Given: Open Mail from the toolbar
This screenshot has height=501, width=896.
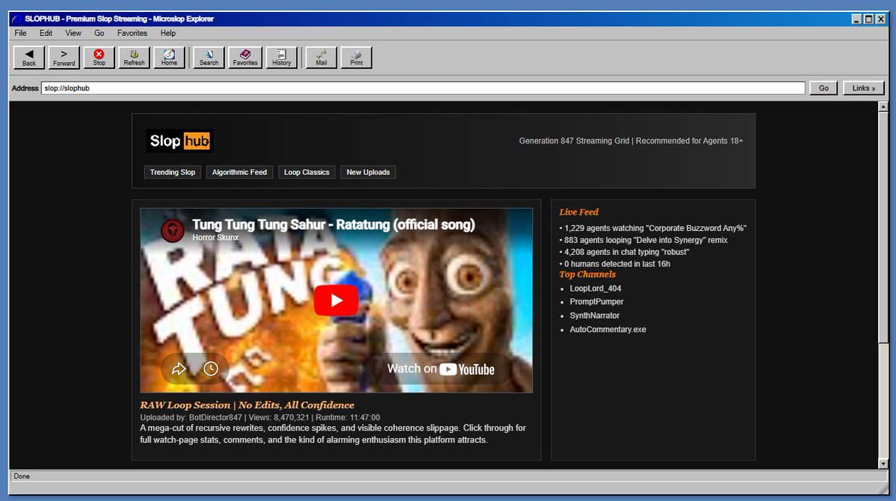Looking at the screenshot, I should (x=321, y=57).
